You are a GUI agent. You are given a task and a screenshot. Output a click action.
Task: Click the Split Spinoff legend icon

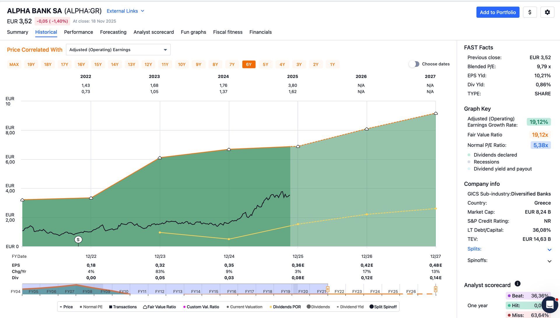click(371, 307)
